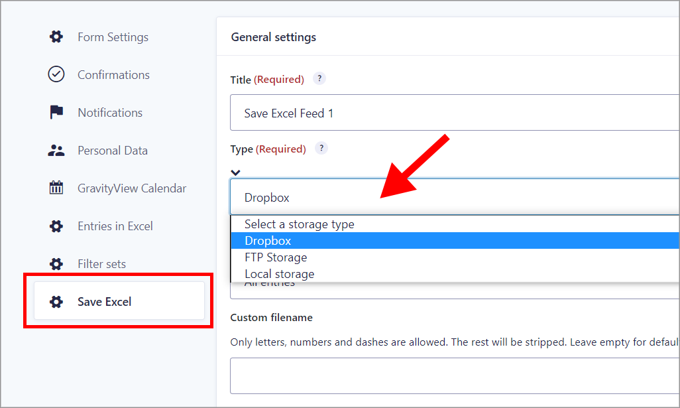Image resolution: width=680 pixels, height=408 pixels.
Task: Click the GravityView Calendar icon
Action: 56,188
